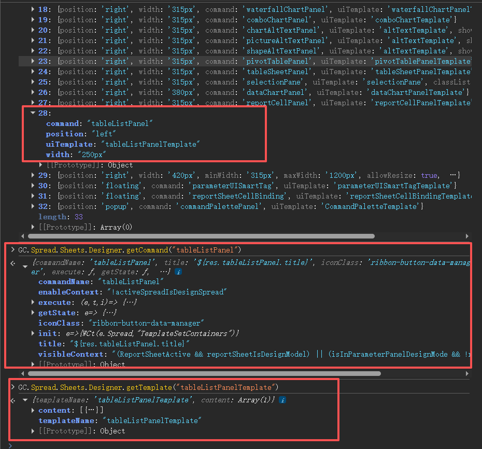Click scroll-right arrow of lower horizontal scrollbar
The image size is (482, 449).
[467, 374]
